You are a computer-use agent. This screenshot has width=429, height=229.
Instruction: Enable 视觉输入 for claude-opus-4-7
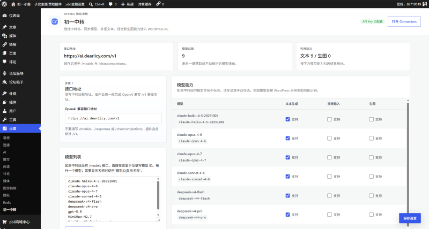[329, 157]
